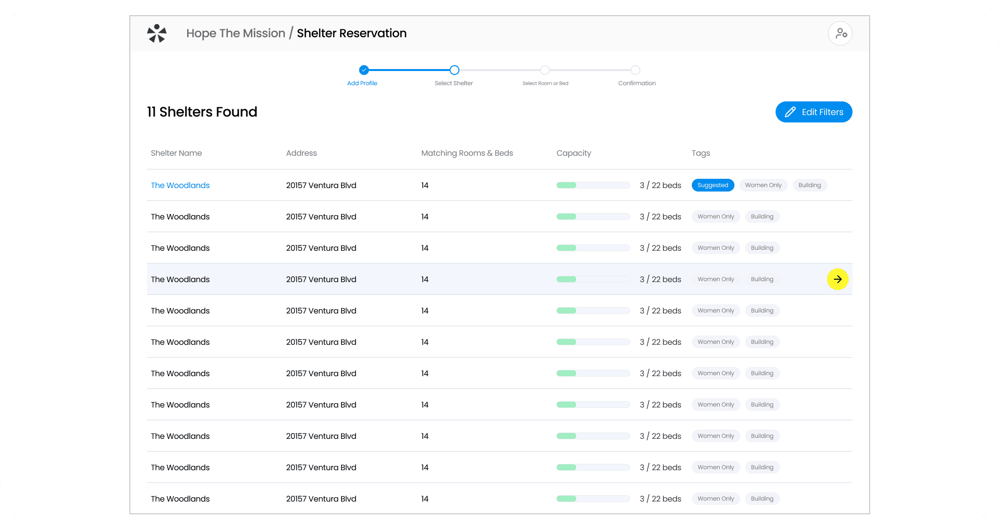Click the yellow arrow on highlighted row
The height and width of the screenshot is (529, 999).
[837, 279]
